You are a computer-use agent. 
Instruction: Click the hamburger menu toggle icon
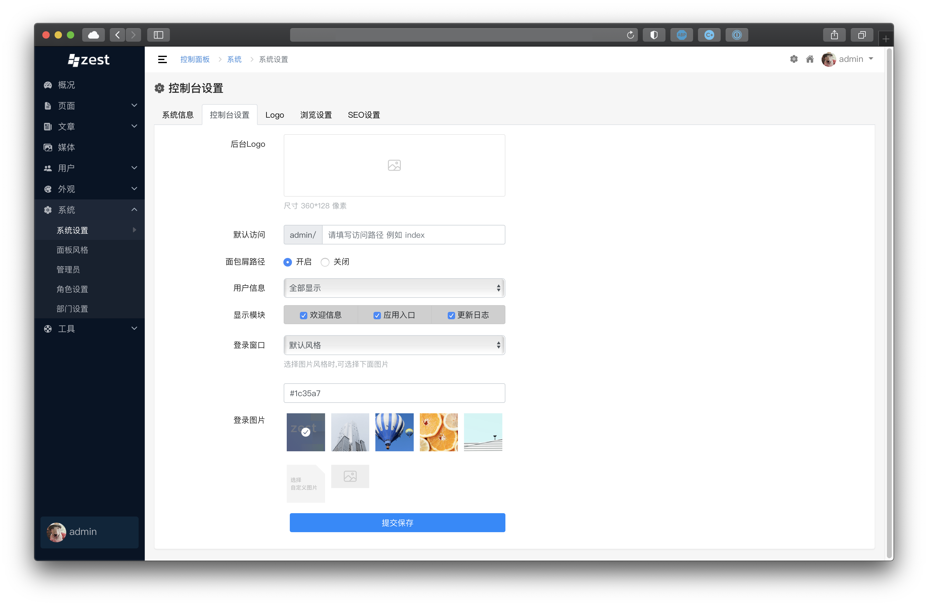pos(162,59)
